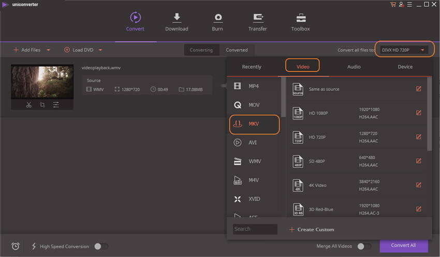
Task: Click the shopping cart icon
Action: pyautogui.click(x=393, y=5)
